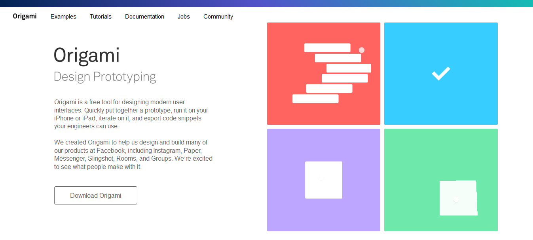
Task: Click the tilted white square in green tile
Action: click(458, 198)
